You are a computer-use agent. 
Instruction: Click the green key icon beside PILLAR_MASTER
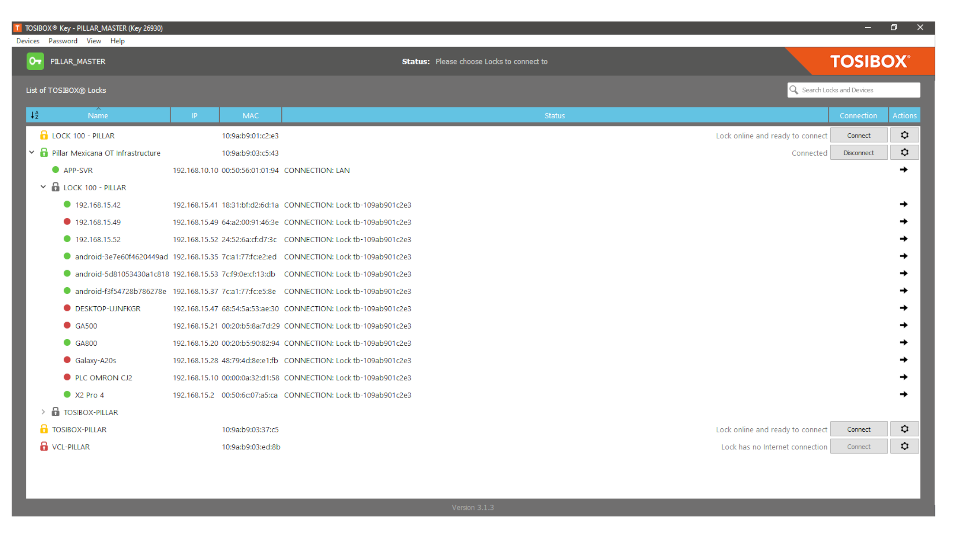click(x=35, y=61)
